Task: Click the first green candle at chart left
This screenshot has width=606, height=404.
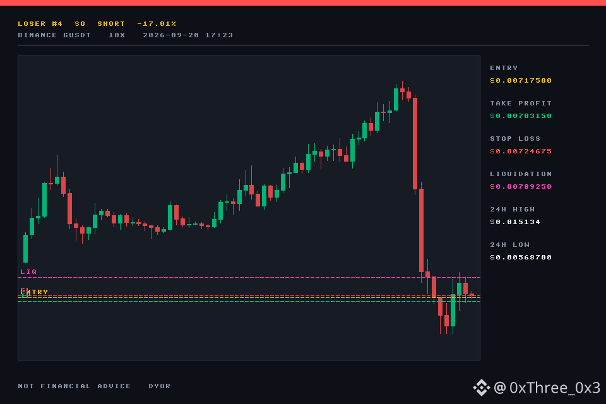Action: pyautogui.click(x=25, y=248)
